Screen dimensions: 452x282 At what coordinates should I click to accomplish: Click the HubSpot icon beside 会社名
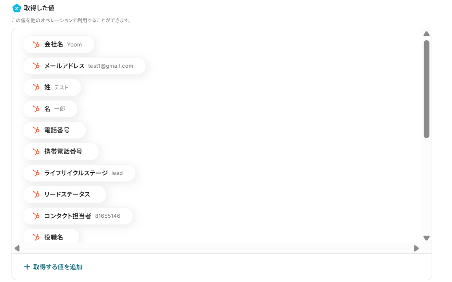pyautogui.click(x=36, y=44)
